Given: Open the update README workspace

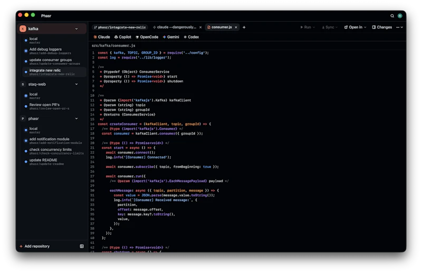Looking at the screenshot, I should [54, 162].
